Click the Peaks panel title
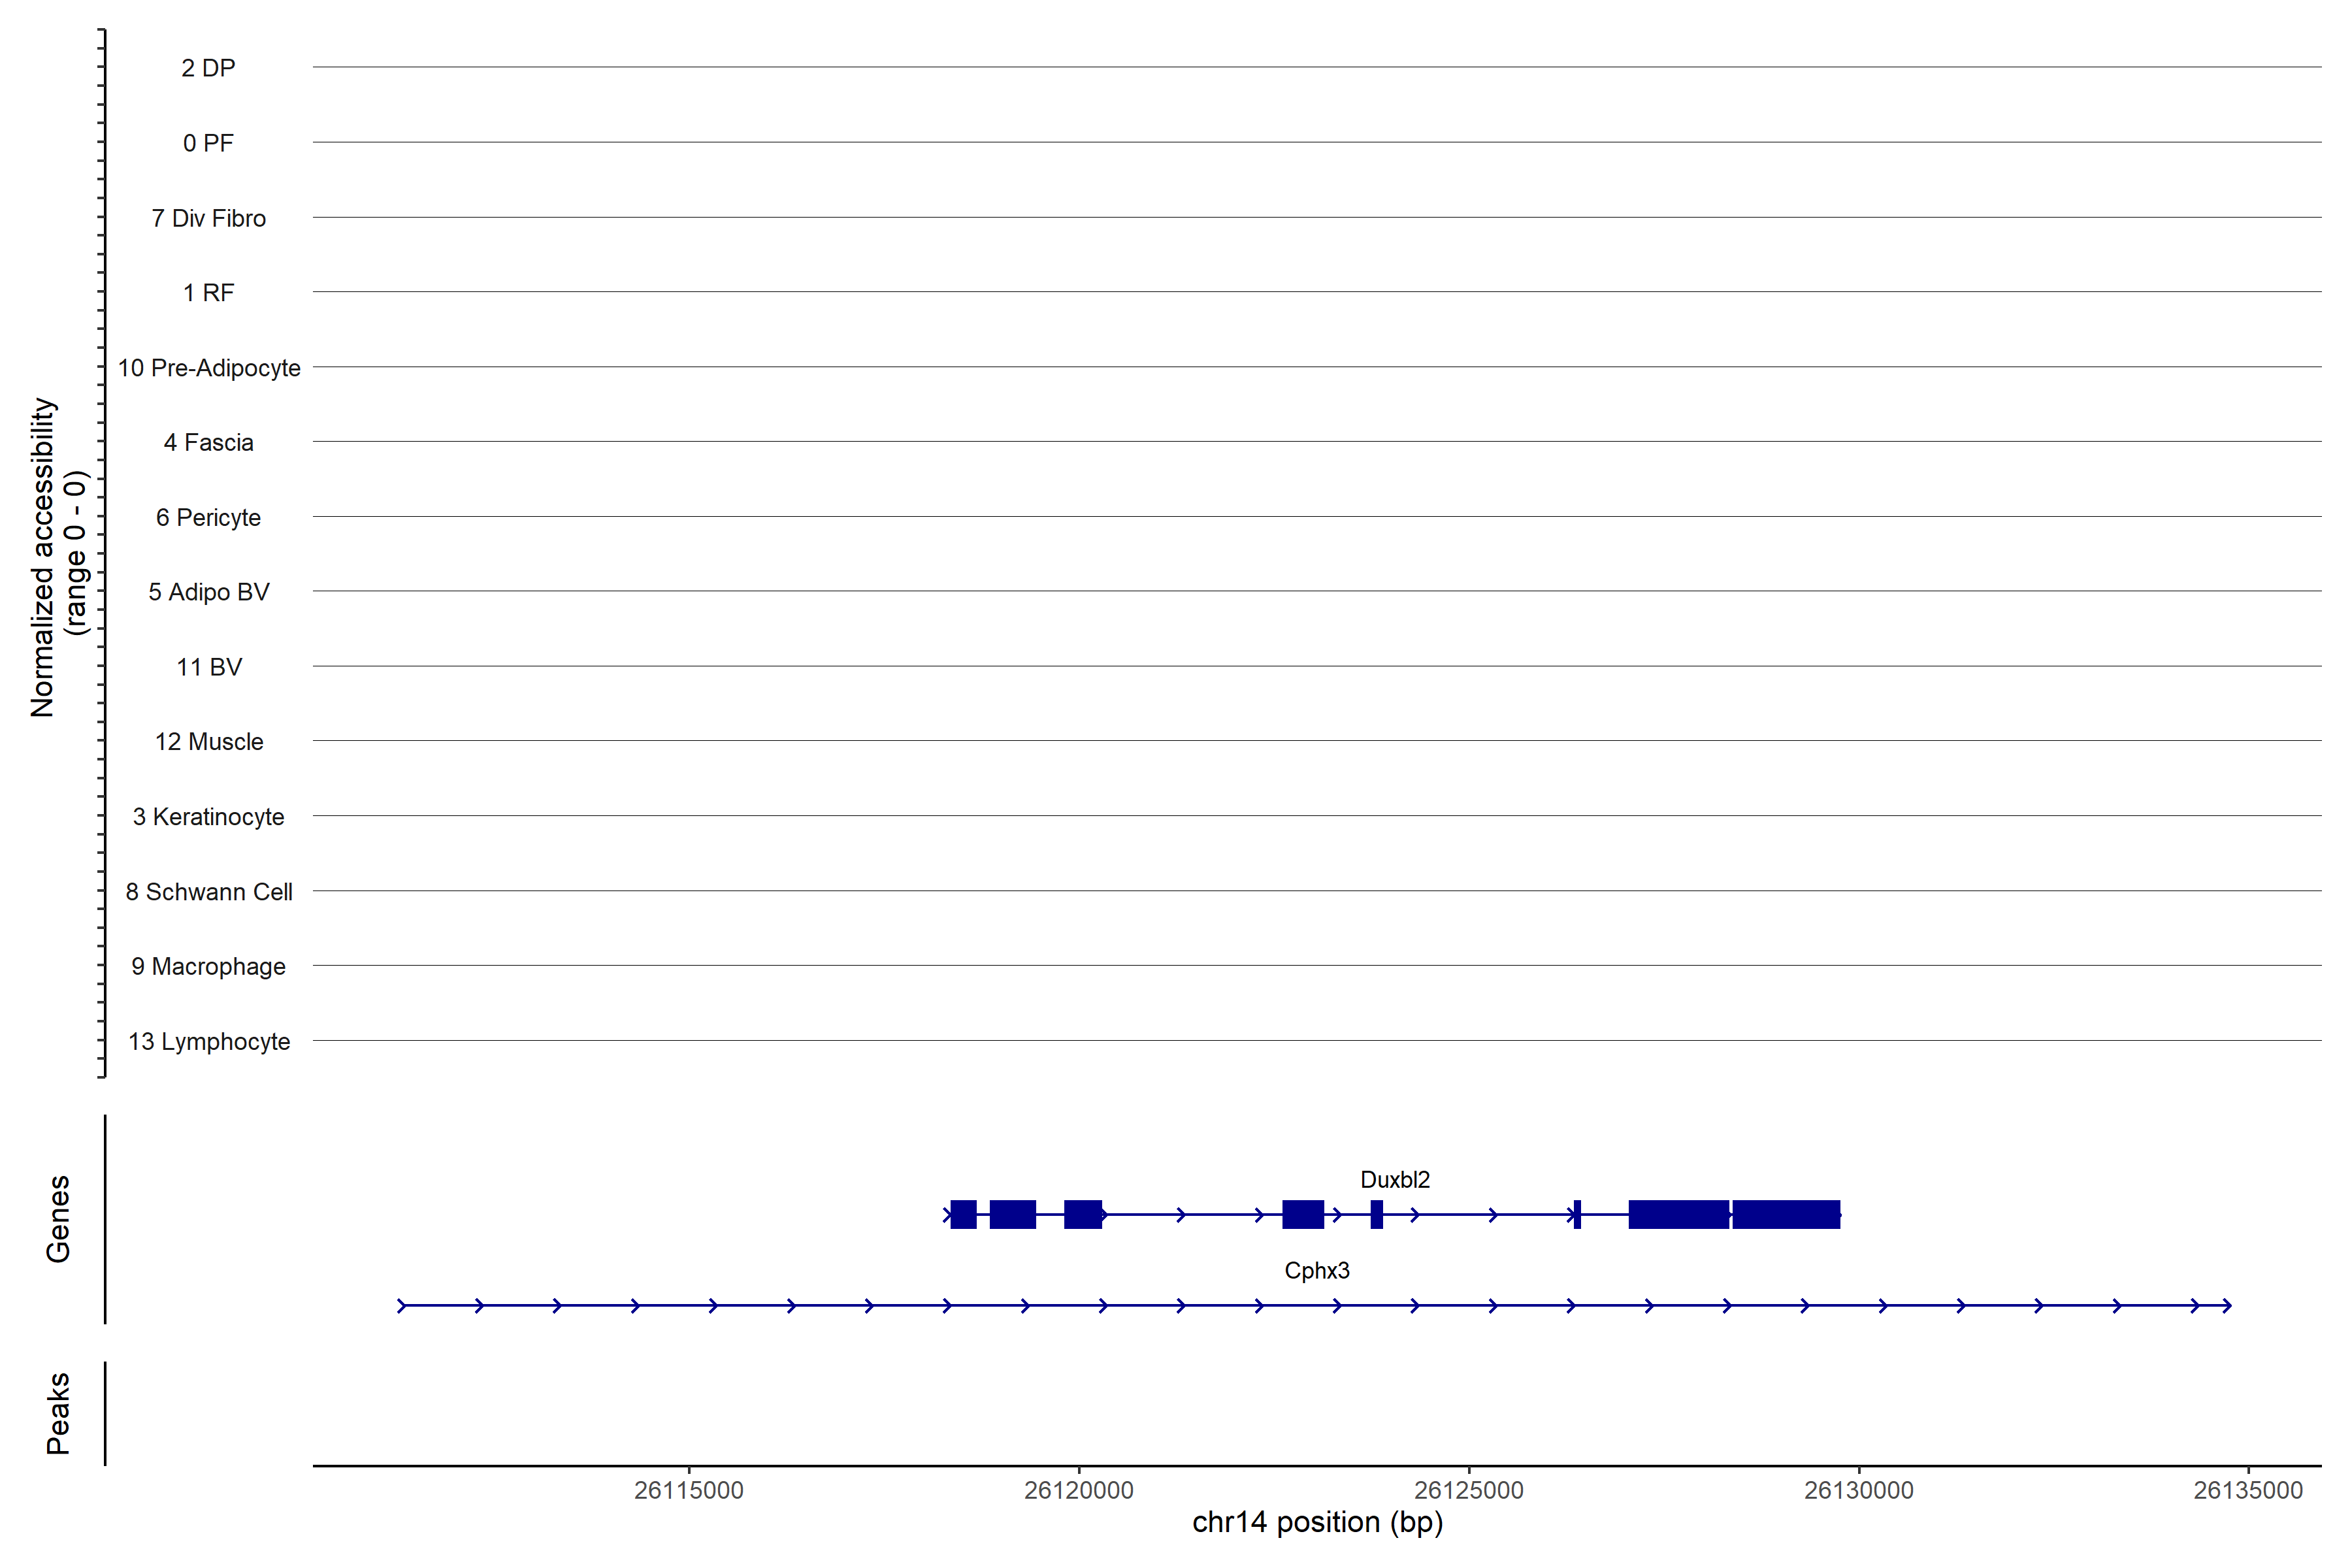Screen dimensions: 2352x1568 tap(58, 1413)
